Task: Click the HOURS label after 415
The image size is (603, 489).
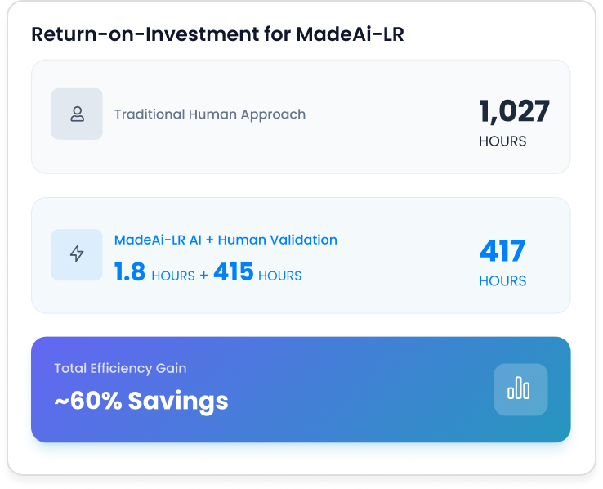Action: point(280,276)
